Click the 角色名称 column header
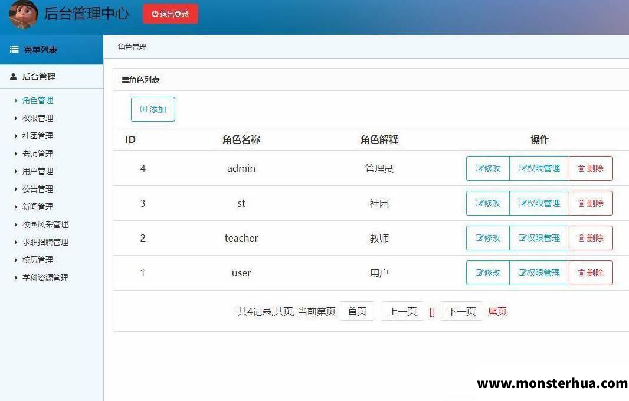Viewport: 629px width, 401px height. tap(241, 139)
